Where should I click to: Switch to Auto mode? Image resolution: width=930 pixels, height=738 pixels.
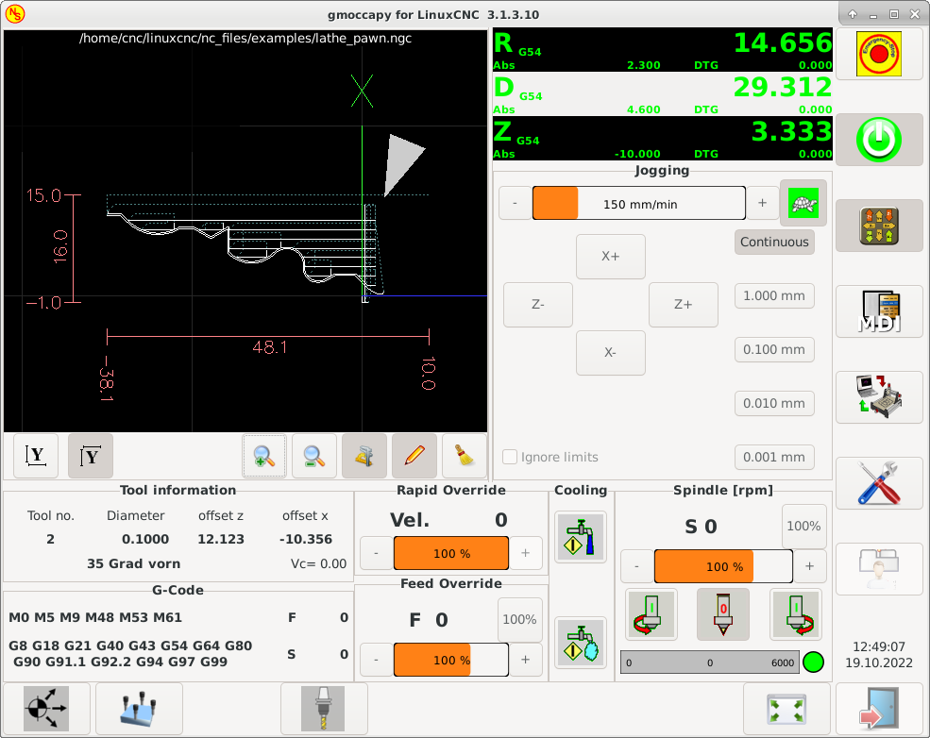(x=879, y=397)
